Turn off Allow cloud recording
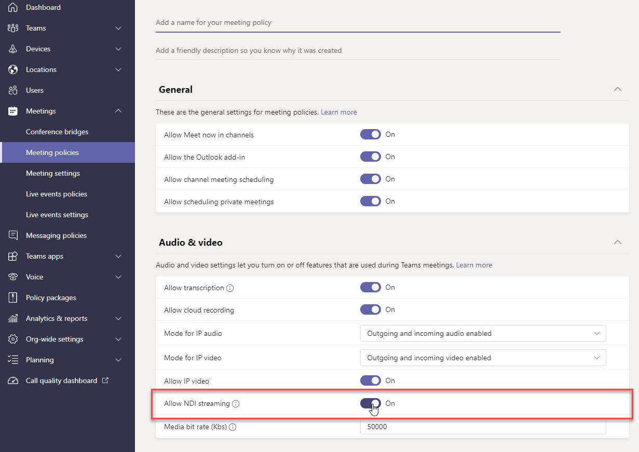 pyautogui.click(x=370, y=309)
